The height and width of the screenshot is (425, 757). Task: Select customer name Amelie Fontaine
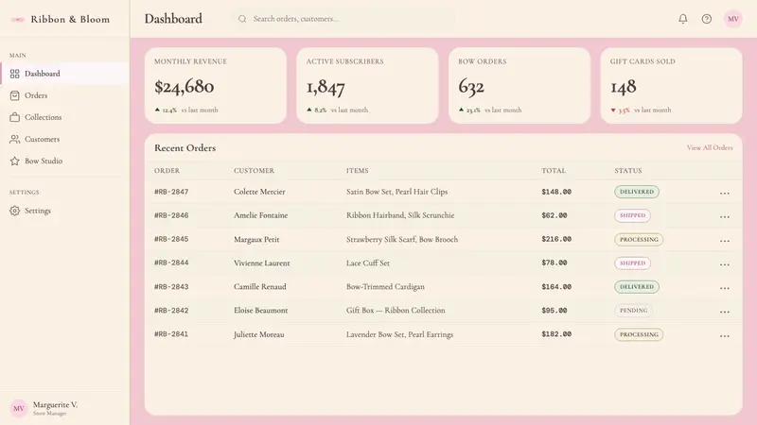click(261, 215)
